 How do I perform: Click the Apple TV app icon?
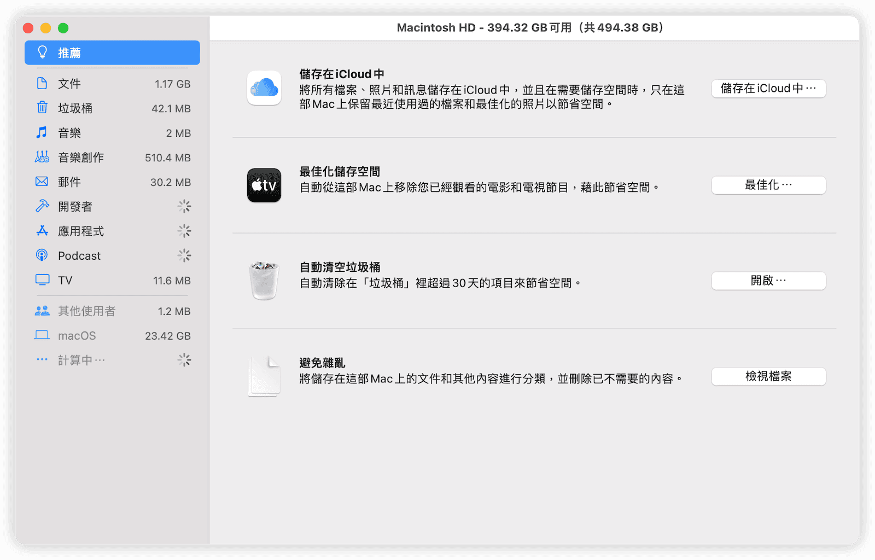click(x=264, y=185)
